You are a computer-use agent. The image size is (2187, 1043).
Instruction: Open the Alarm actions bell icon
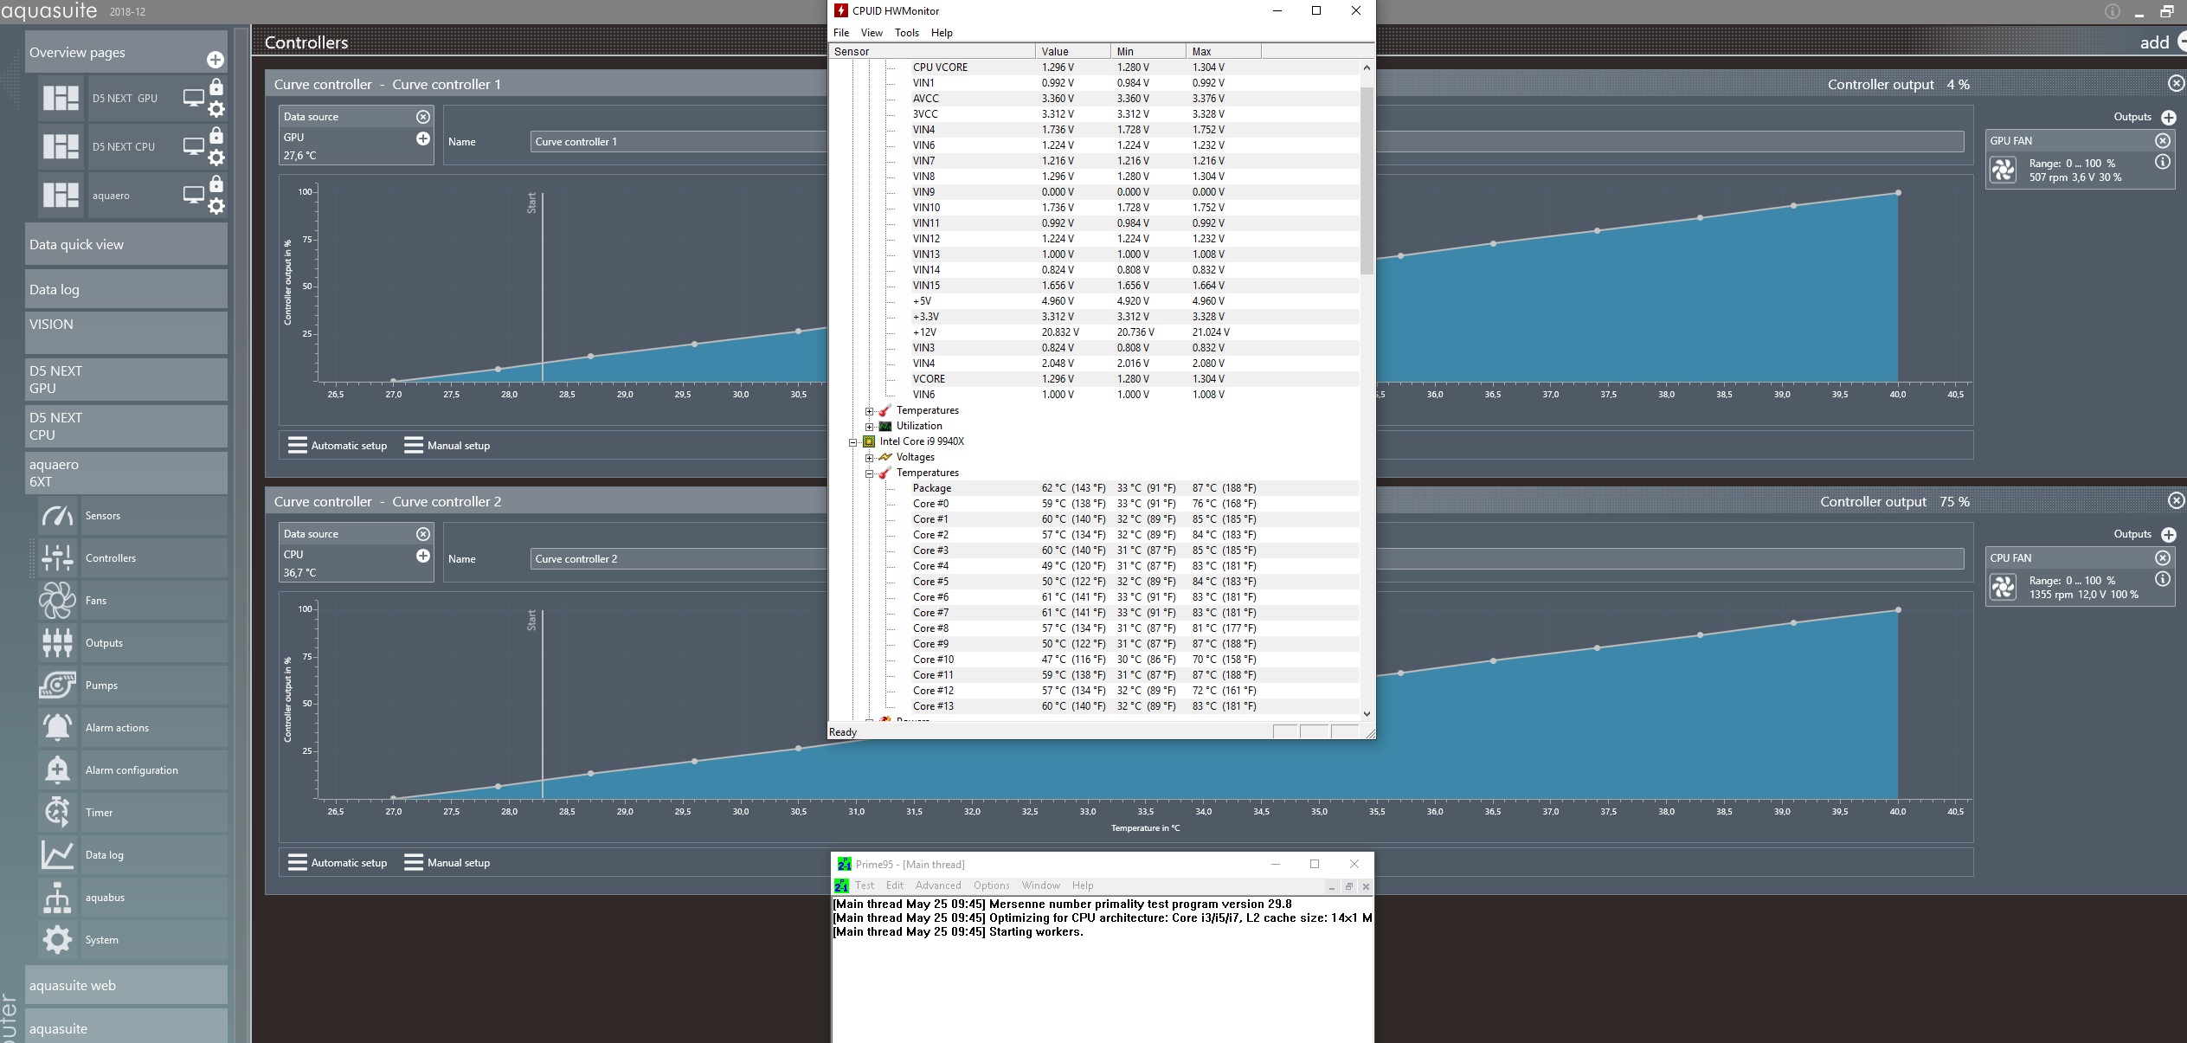point(57,728)
